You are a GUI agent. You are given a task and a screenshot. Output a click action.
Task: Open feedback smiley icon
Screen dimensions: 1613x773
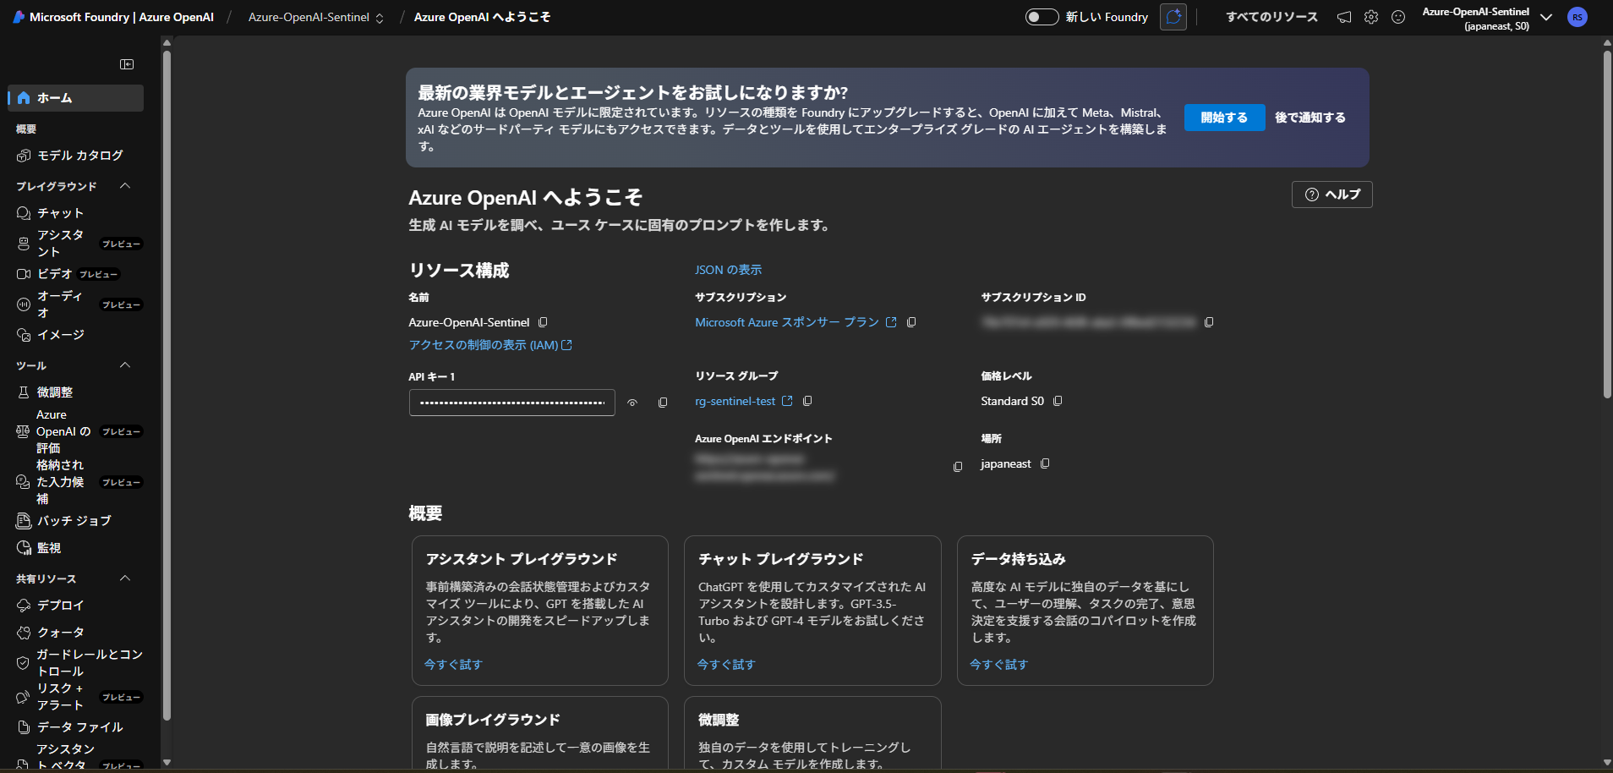[x=1398, y=17]
